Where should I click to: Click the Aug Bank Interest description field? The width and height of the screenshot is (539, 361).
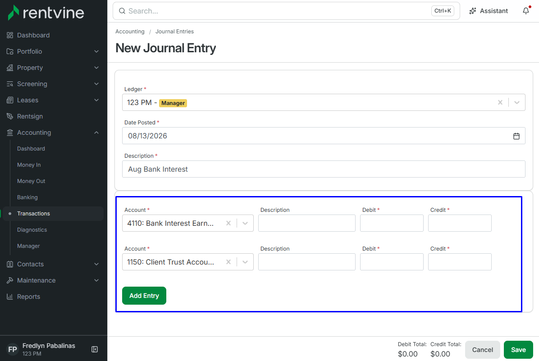click(324, 169)
